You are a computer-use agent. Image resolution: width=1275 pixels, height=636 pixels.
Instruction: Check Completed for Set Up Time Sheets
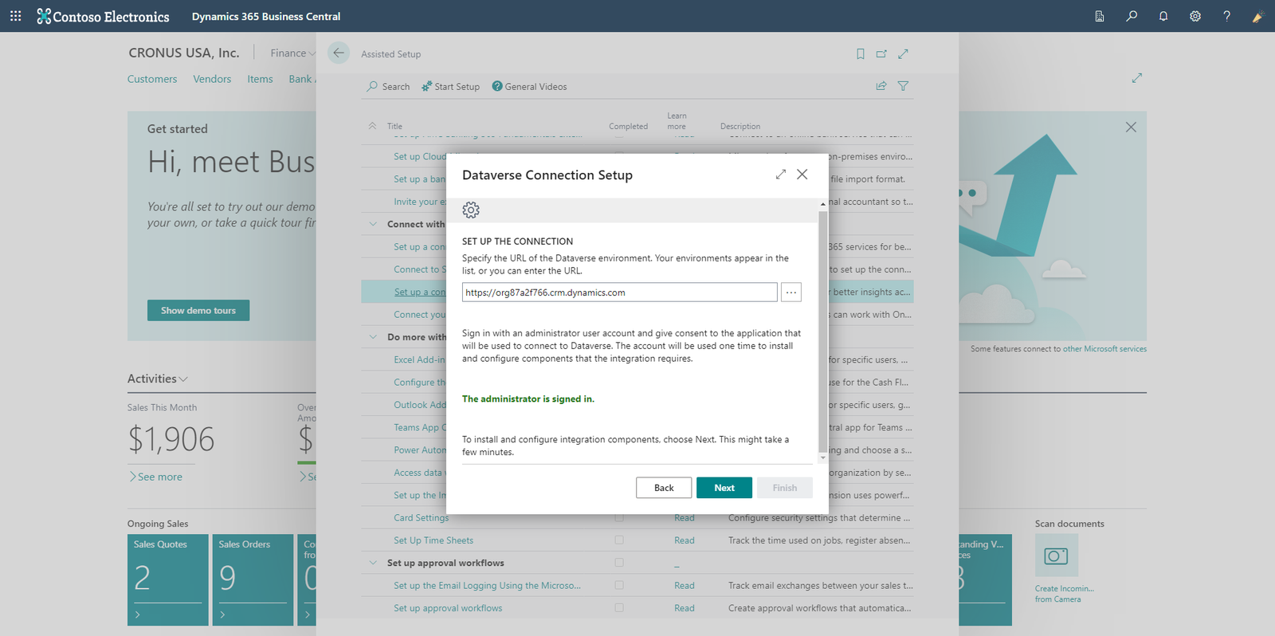(619, 540)
